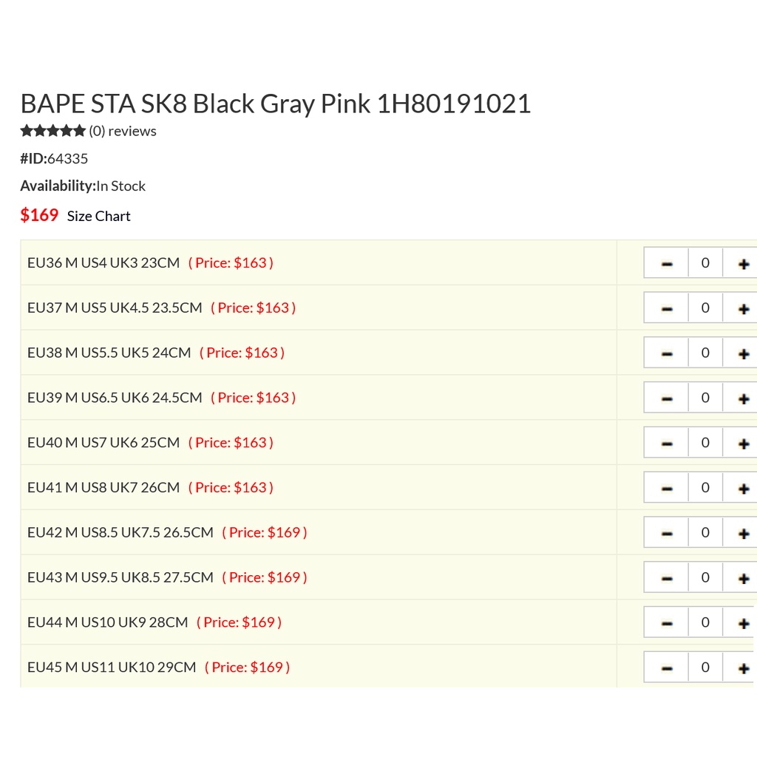This screenshot has width=757, height=757.
Task: Decrease quantity for EU36 US4 size
Action: pyautogui.click(x=667, y=263)
